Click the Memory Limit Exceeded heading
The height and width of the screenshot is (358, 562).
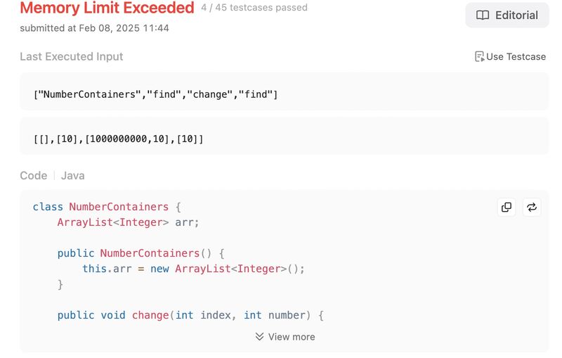click(x=107, y=8)
